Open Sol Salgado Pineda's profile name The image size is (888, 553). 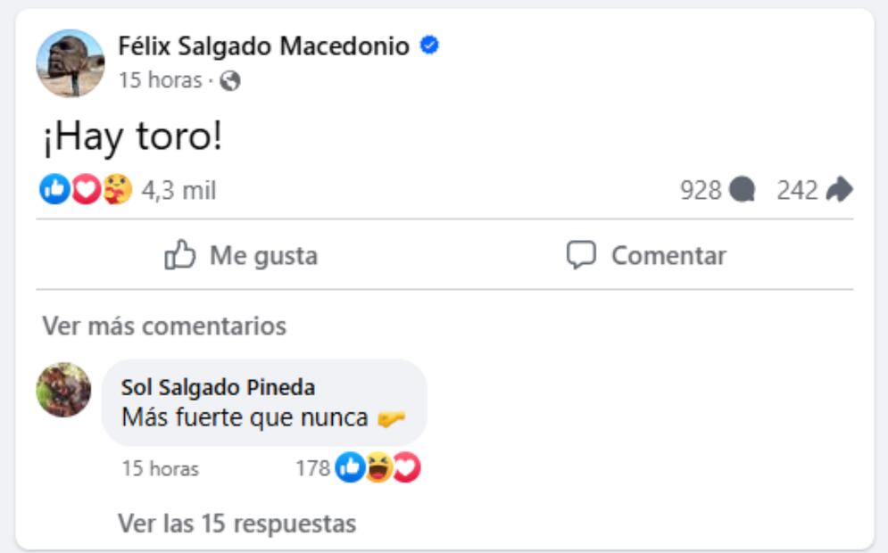tap(218, 387)
